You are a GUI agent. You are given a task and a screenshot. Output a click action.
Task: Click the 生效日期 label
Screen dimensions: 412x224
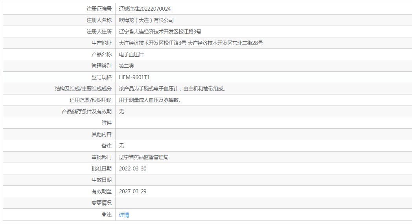[101, 180]
